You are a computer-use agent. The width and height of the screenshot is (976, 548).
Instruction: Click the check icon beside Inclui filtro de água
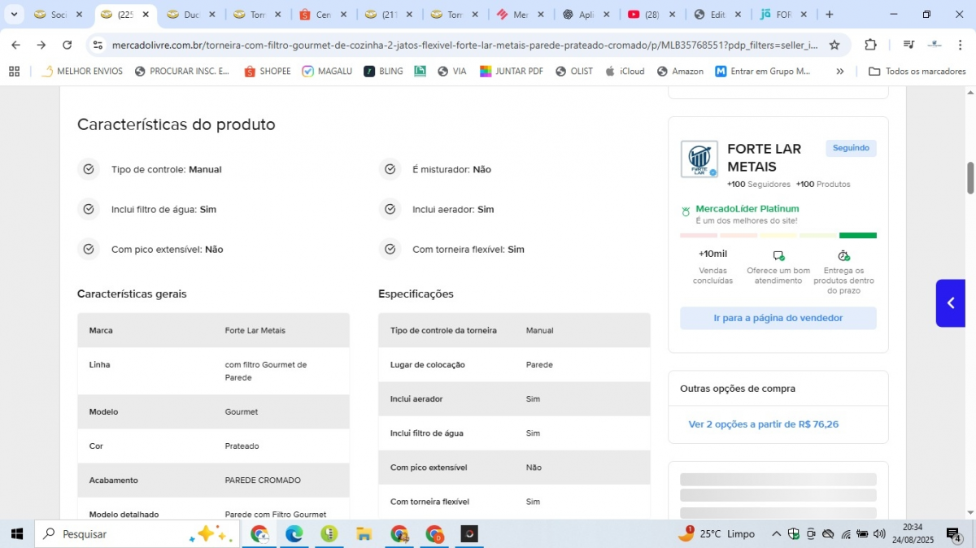click(x=89, y=209)
